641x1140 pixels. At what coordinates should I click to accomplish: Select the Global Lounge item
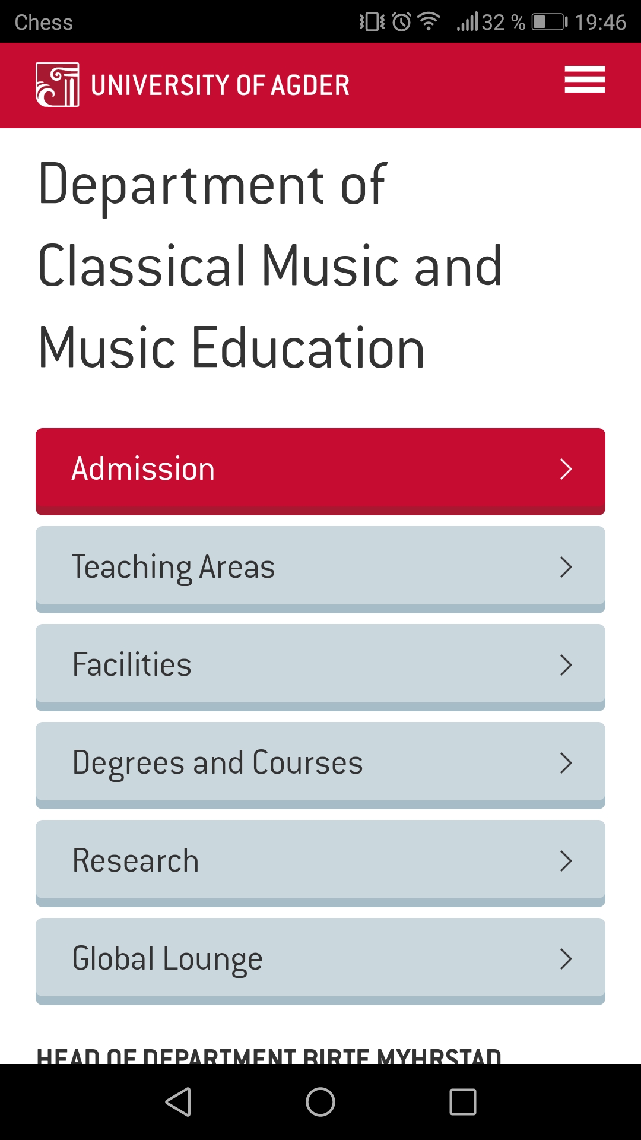[320, 959]
